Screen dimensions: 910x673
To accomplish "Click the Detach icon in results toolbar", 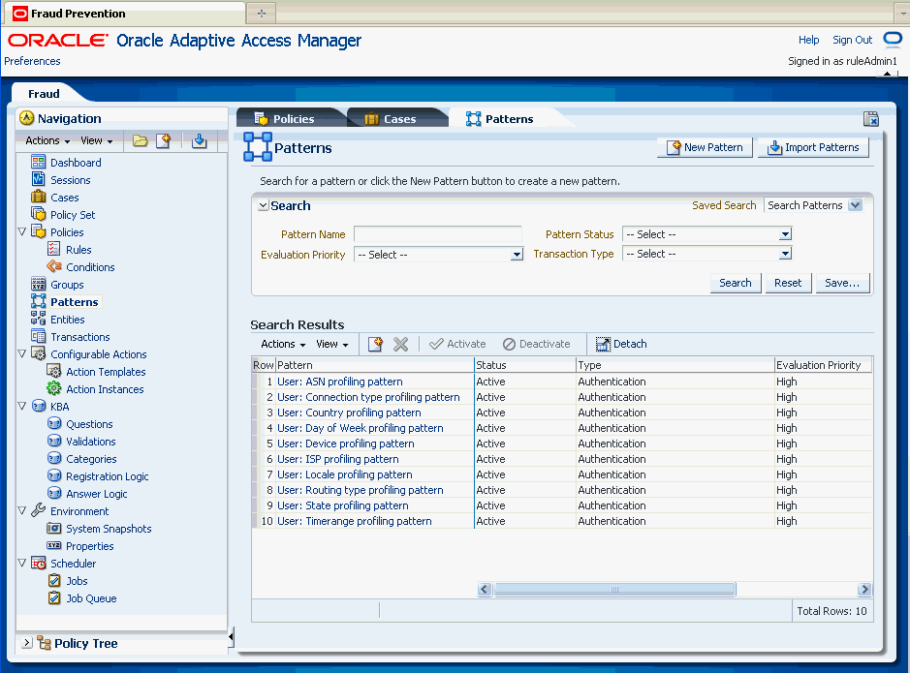I will 603,345.
